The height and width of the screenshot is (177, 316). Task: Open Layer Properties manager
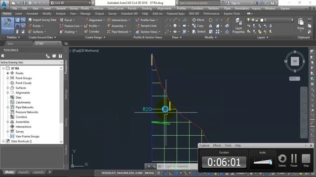pyautogui.click(x=238, y=26)
